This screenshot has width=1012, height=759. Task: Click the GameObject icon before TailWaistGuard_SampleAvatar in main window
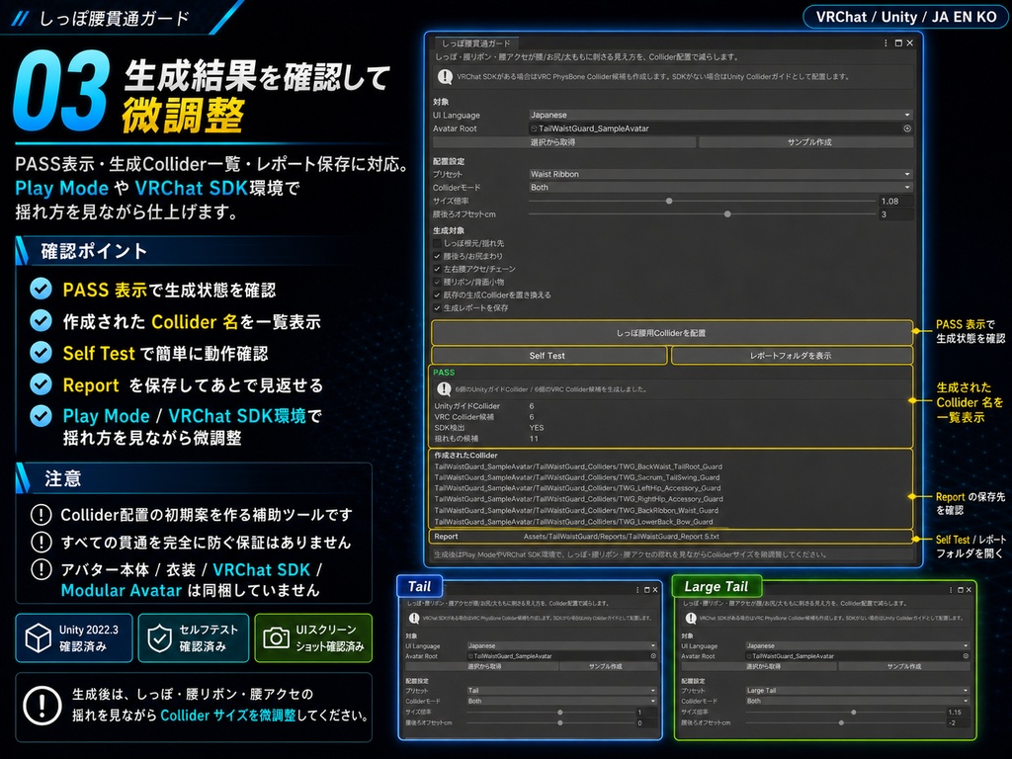(534, 128)
